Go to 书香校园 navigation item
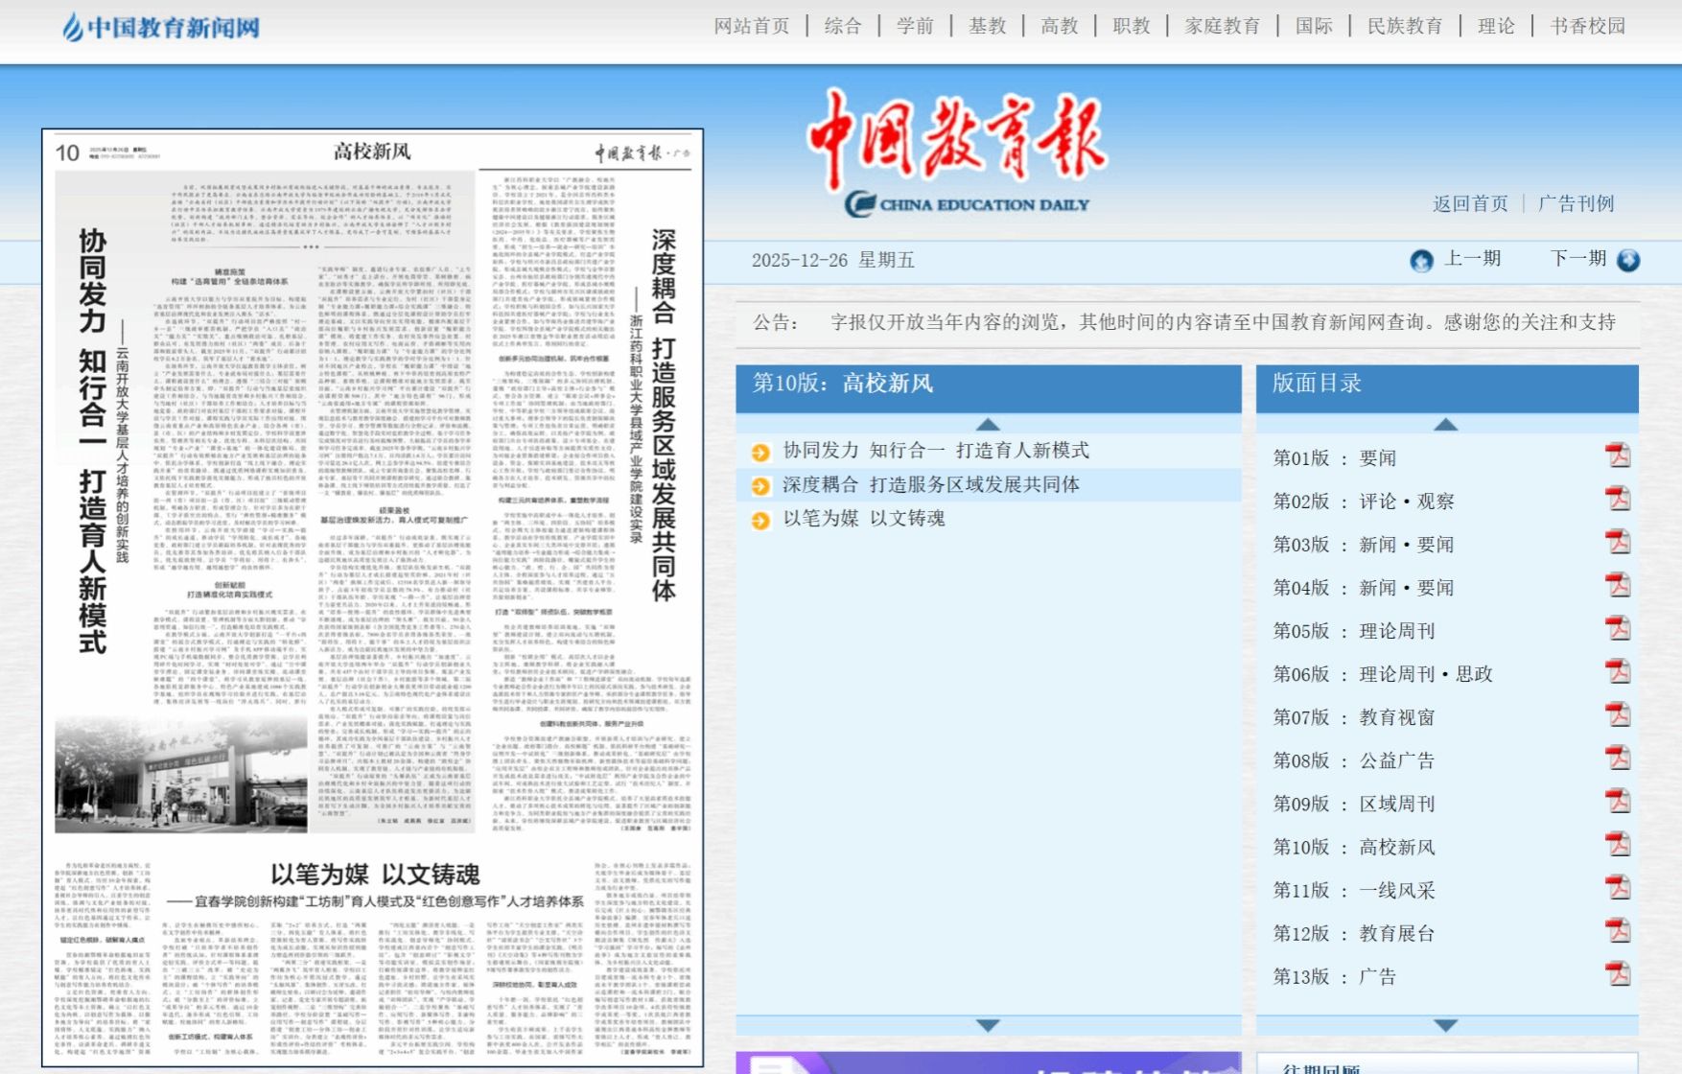Viewport: 1682px width, 1074px height. pyautogui.click(x=1587, y=26)
